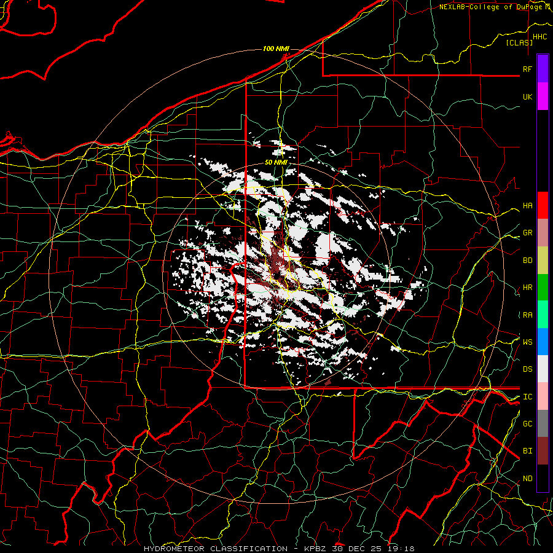Click the UK magenta legend swatch

(543, 96)
